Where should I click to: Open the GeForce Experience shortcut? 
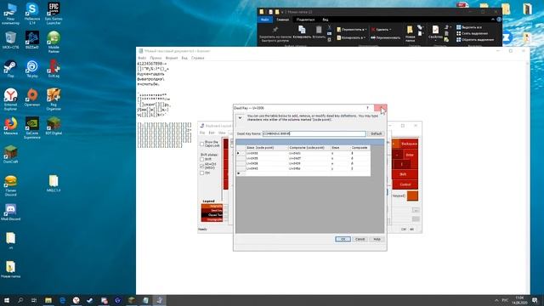[x=32, y=127]
